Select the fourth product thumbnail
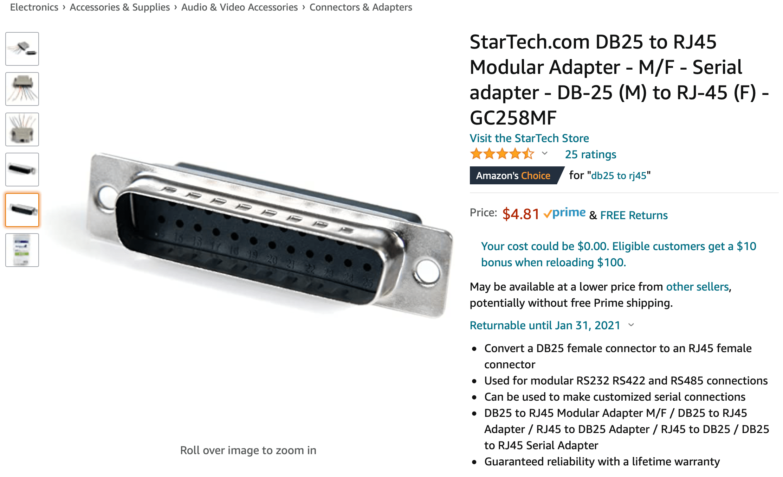This screenshot has width=783, height=477. point(22,170)
